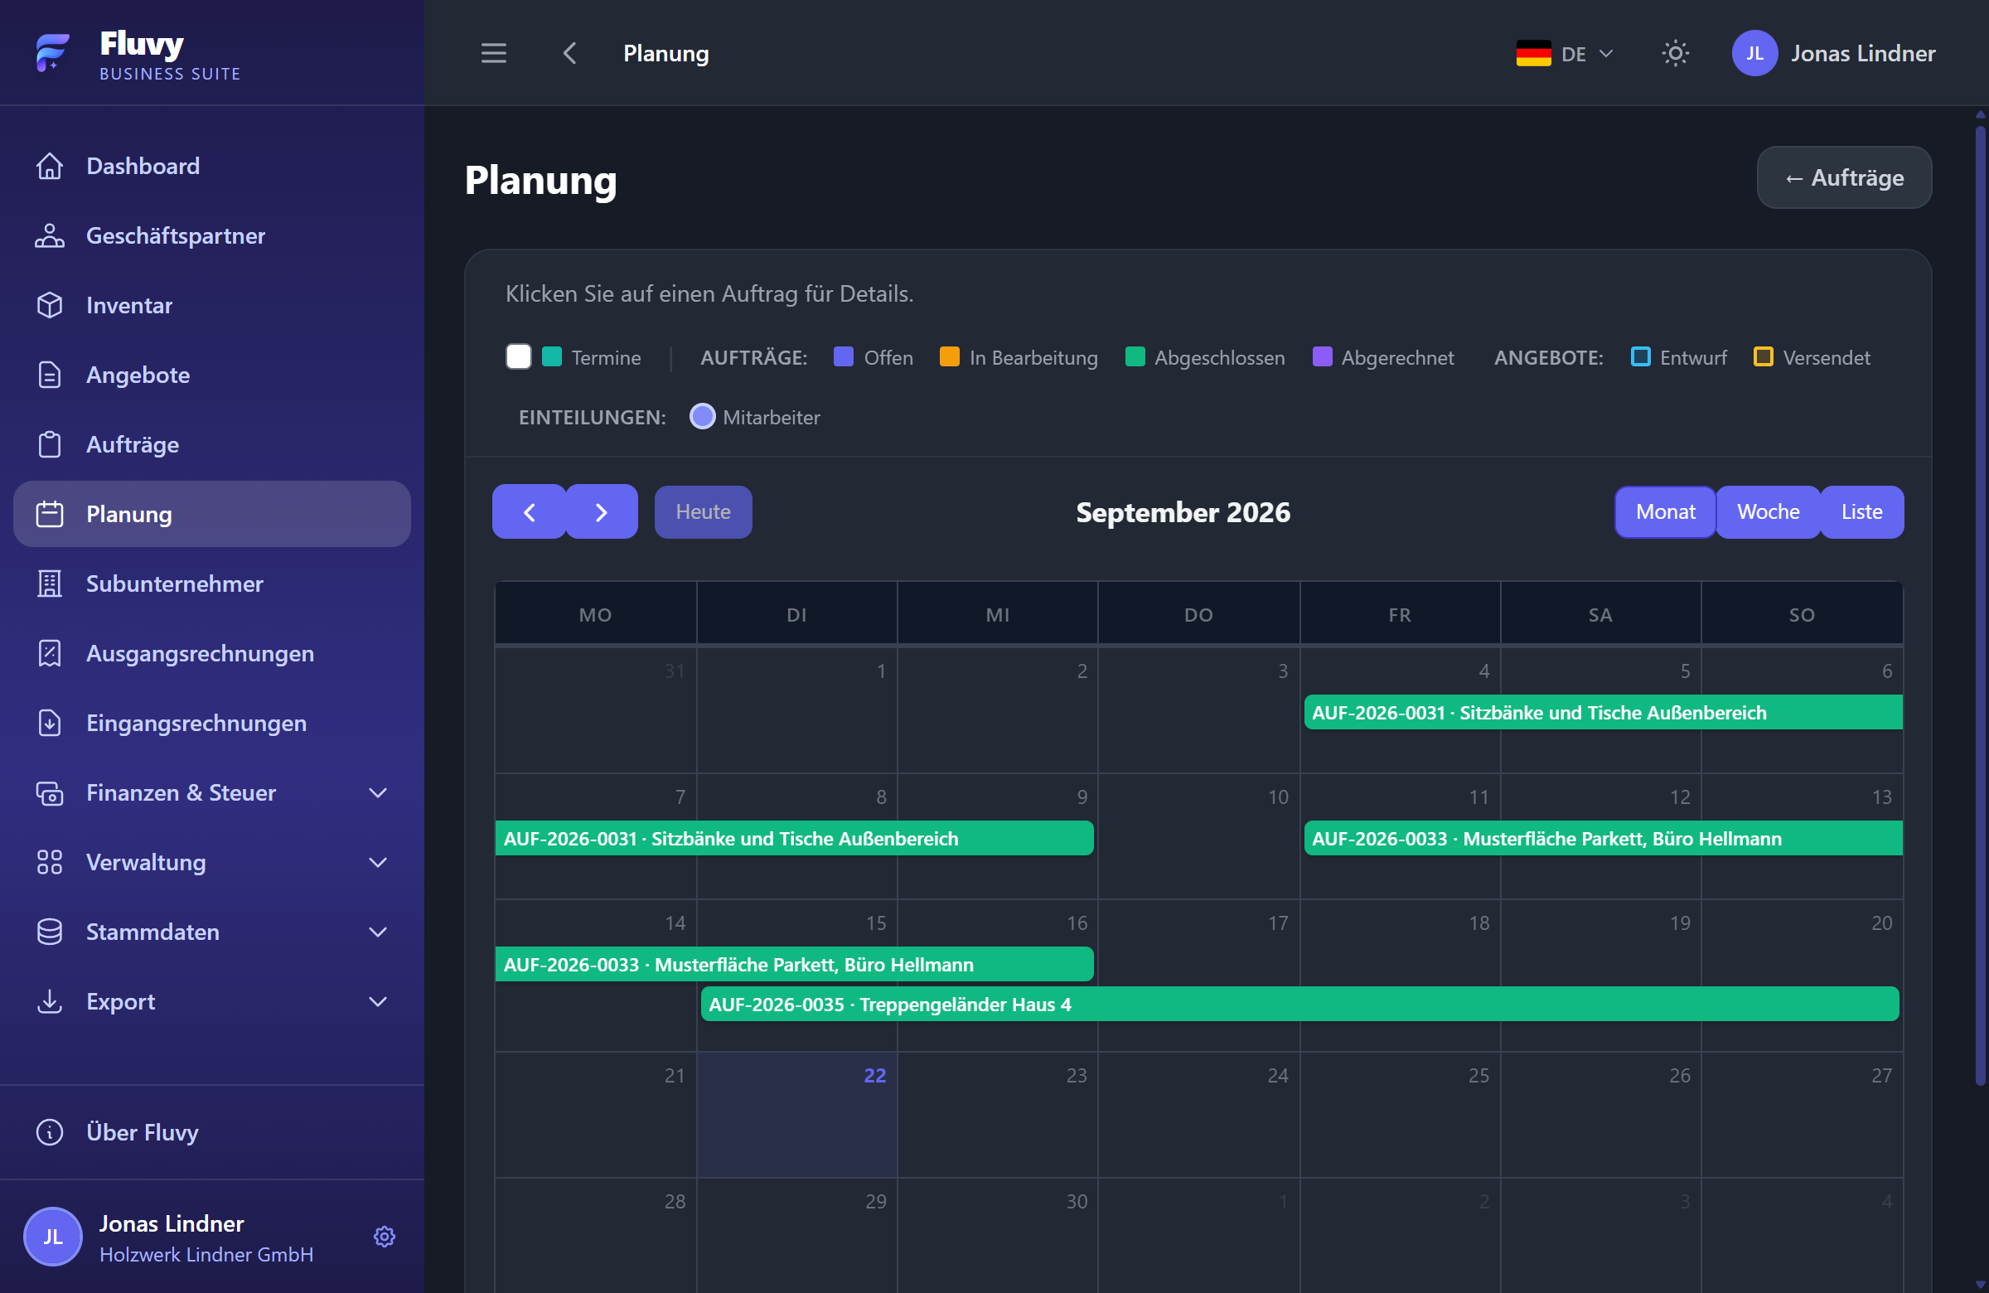This screenshot has width=1989, height=1293.
Task: Expand Verwaltung menu
Action: click(x=212, y=862)
